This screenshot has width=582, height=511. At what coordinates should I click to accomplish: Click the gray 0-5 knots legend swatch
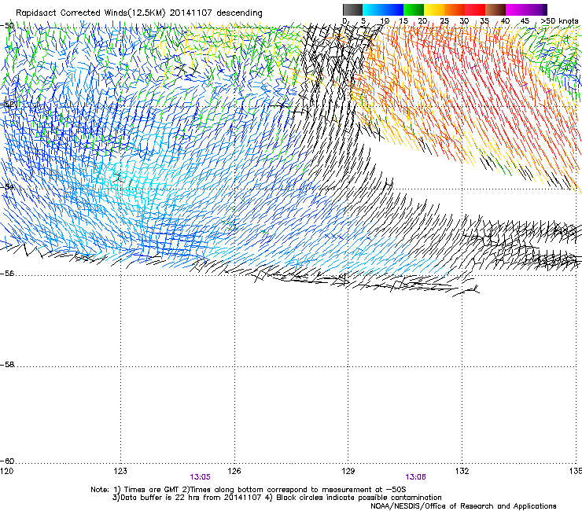(352, 9)
